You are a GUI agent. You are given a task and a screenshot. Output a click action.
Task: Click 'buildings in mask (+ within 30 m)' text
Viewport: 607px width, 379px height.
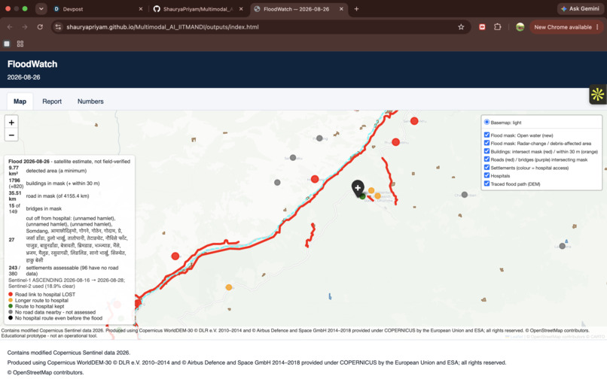tap(63, 183)
